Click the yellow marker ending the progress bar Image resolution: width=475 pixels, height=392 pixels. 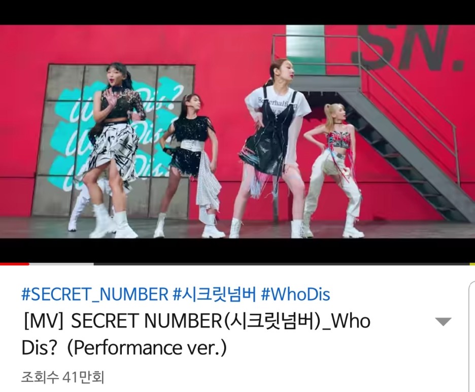[472, 264]
